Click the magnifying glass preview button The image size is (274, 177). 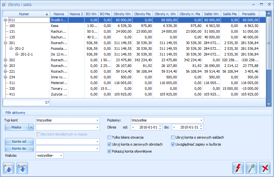tap(251, 168)
